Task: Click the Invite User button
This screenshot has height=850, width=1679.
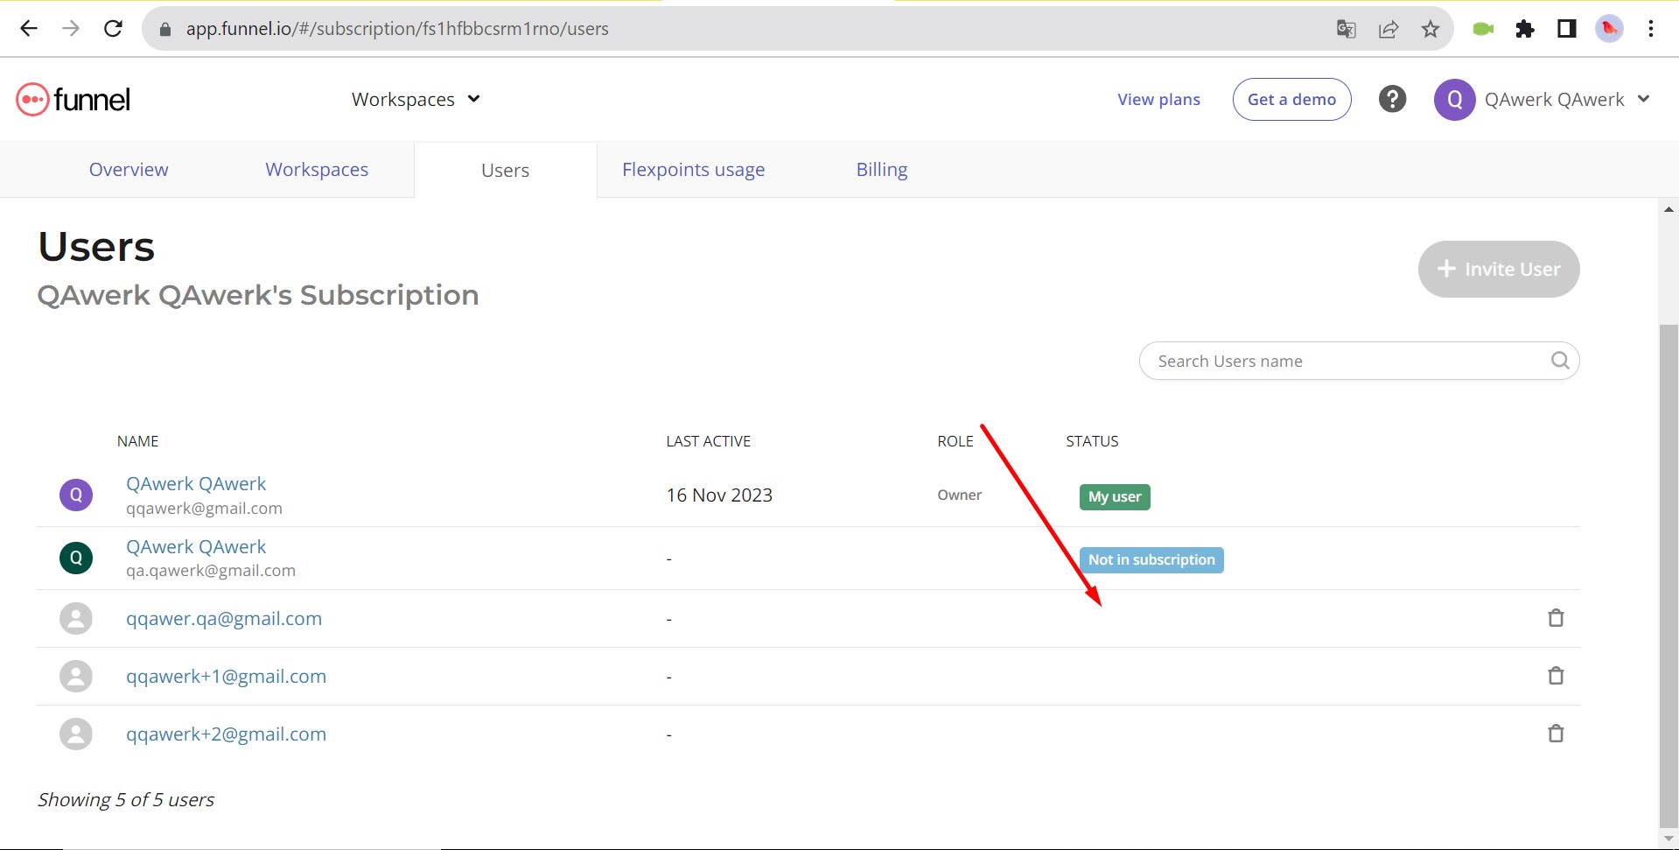Action: [1499, 269]
